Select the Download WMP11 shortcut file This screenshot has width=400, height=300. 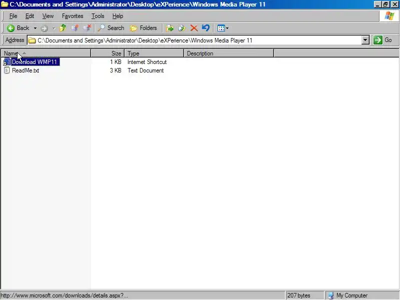point(34,62)
